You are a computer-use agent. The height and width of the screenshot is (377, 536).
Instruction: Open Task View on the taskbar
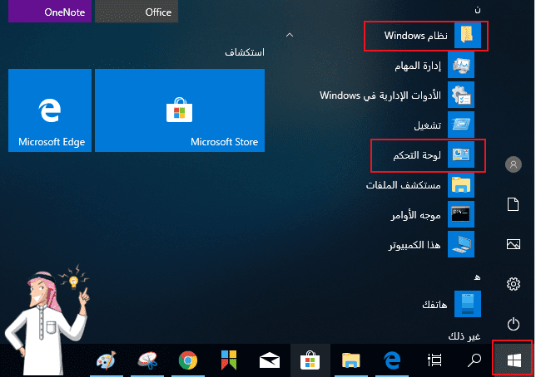click(x=434, y=360)
